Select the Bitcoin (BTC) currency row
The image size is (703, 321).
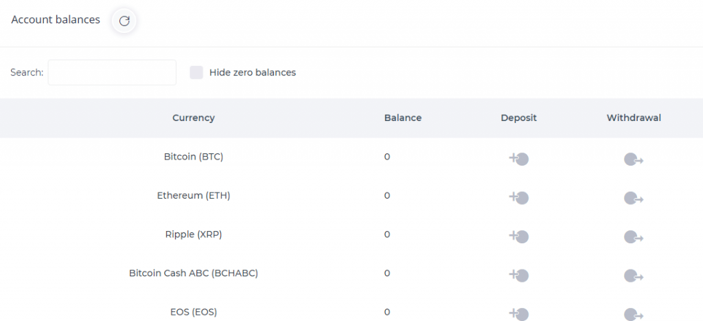351,157
